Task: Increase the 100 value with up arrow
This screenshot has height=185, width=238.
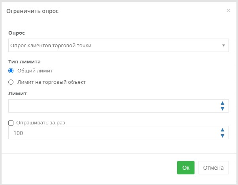Action: [x=223, y=130]
